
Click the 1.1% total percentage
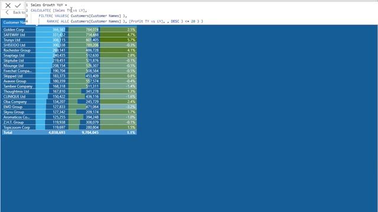click(131, 132)
